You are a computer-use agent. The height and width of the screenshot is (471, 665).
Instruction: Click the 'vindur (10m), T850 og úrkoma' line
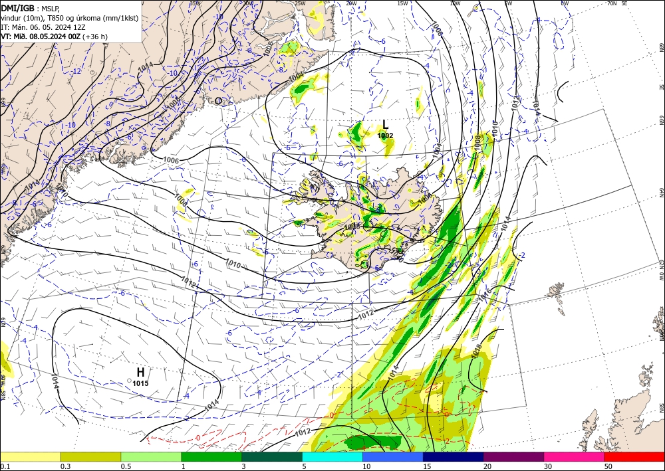click(70, 18)
